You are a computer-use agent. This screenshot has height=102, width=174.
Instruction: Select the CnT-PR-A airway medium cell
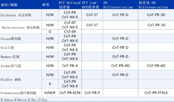point(70,66)
